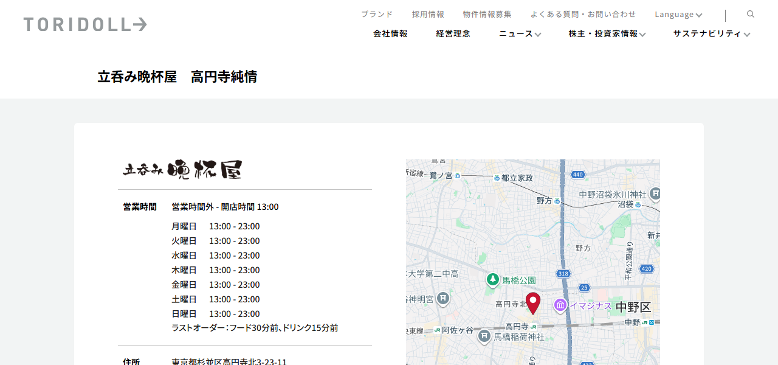The width and height of the screenshot is (778, 365).
Task: Expand the ニュース menu
Action: 520,33
